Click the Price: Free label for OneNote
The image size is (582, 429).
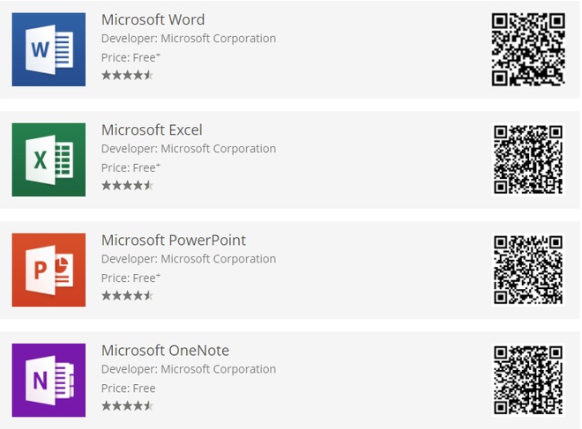[x=129, y=388]
